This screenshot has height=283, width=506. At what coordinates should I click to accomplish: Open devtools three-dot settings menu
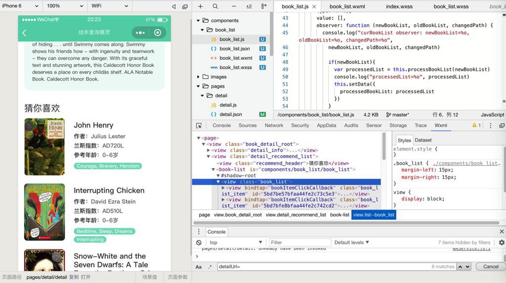491,125
